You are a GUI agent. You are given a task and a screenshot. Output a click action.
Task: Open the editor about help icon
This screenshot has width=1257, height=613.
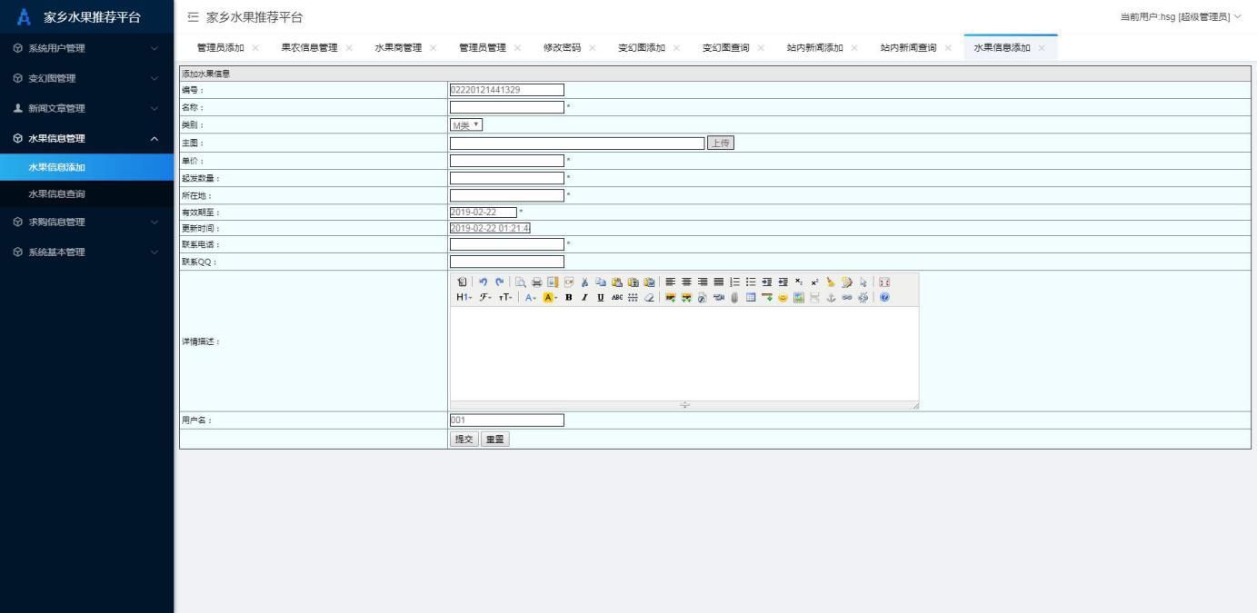pyautogui.click(x=883, y=297)
